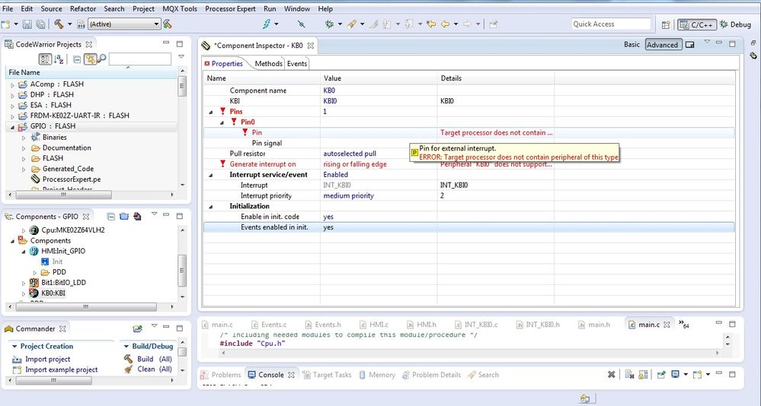Toggle Scroll Lock icon in Console

pos(643,375)
